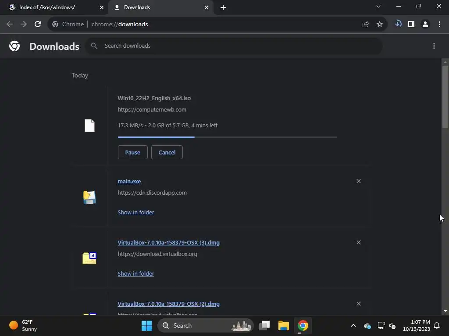The width and height of the screenshot is (449, 336).
Task: Click the page vertical scrollbar thumb
Action: click(445, 97)
